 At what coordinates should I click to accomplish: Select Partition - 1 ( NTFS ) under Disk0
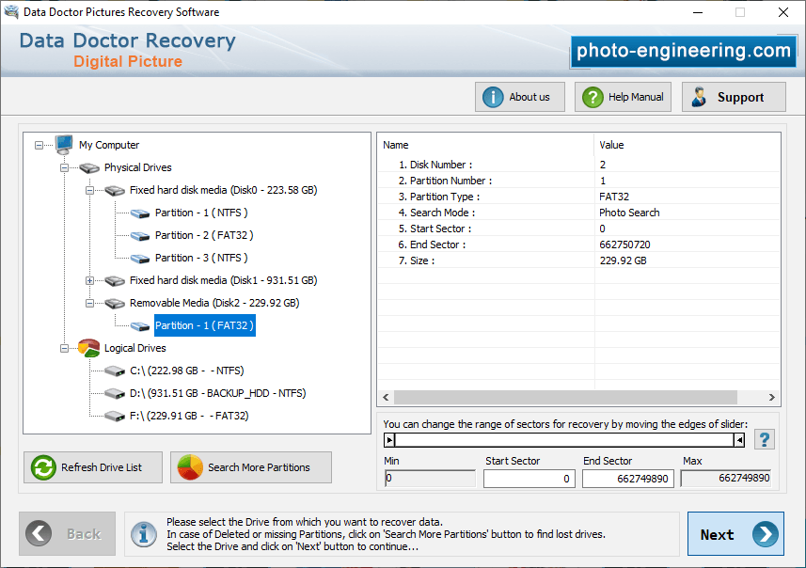(201, 213)
